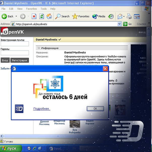152x152 pixels.
Task: Click the Refresh page icon
Action: (x=42, y=16)
